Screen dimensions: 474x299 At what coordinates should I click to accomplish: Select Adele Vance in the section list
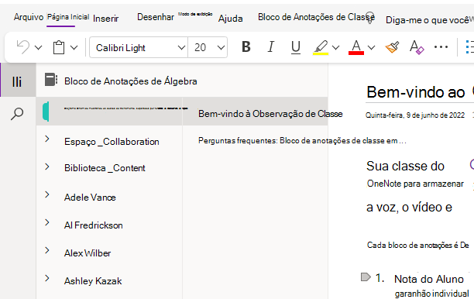point(90,197)
